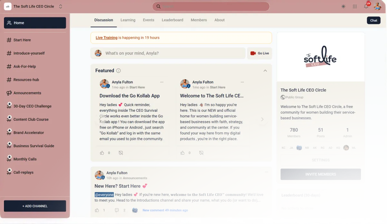Click the ML member avatar
Screen dimensions: 387x224
pos(354,148)
